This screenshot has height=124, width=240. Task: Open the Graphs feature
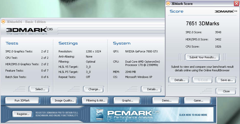click(x=127, y=100)
